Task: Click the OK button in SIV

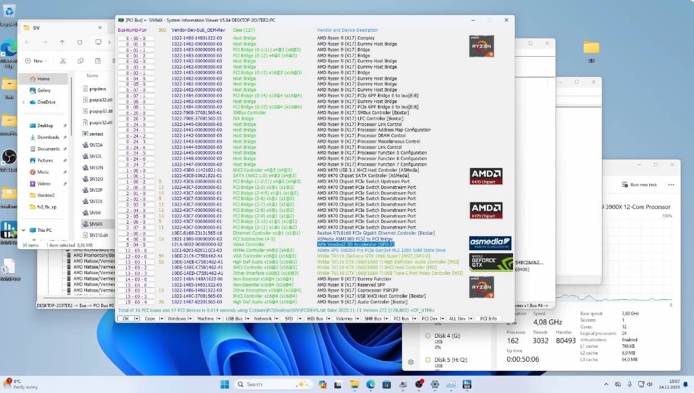Action: click(127, 319)
